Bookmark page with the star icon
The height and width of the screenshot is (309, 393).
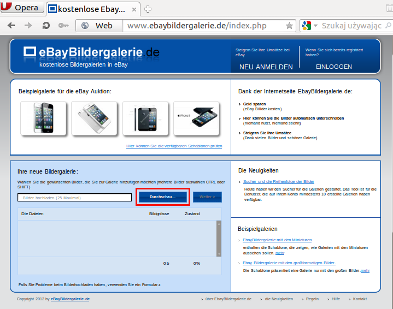(x=289, y=26)
